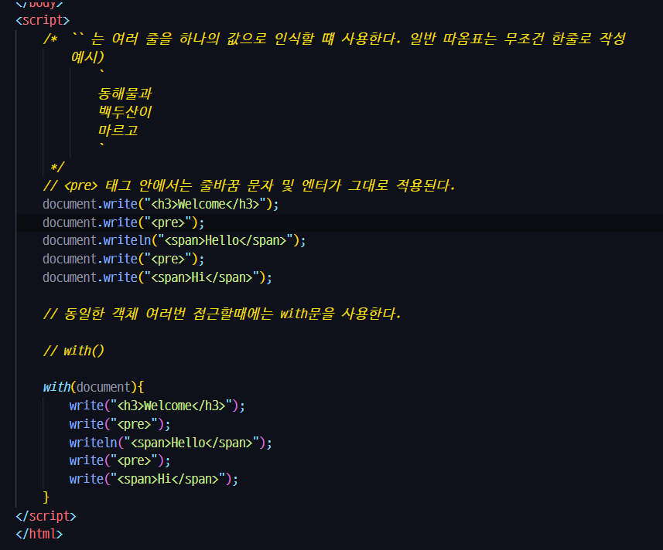Click write("<h3>Welcome</h3>") inside with block
The image size is (663, 550).
point(157,406)
